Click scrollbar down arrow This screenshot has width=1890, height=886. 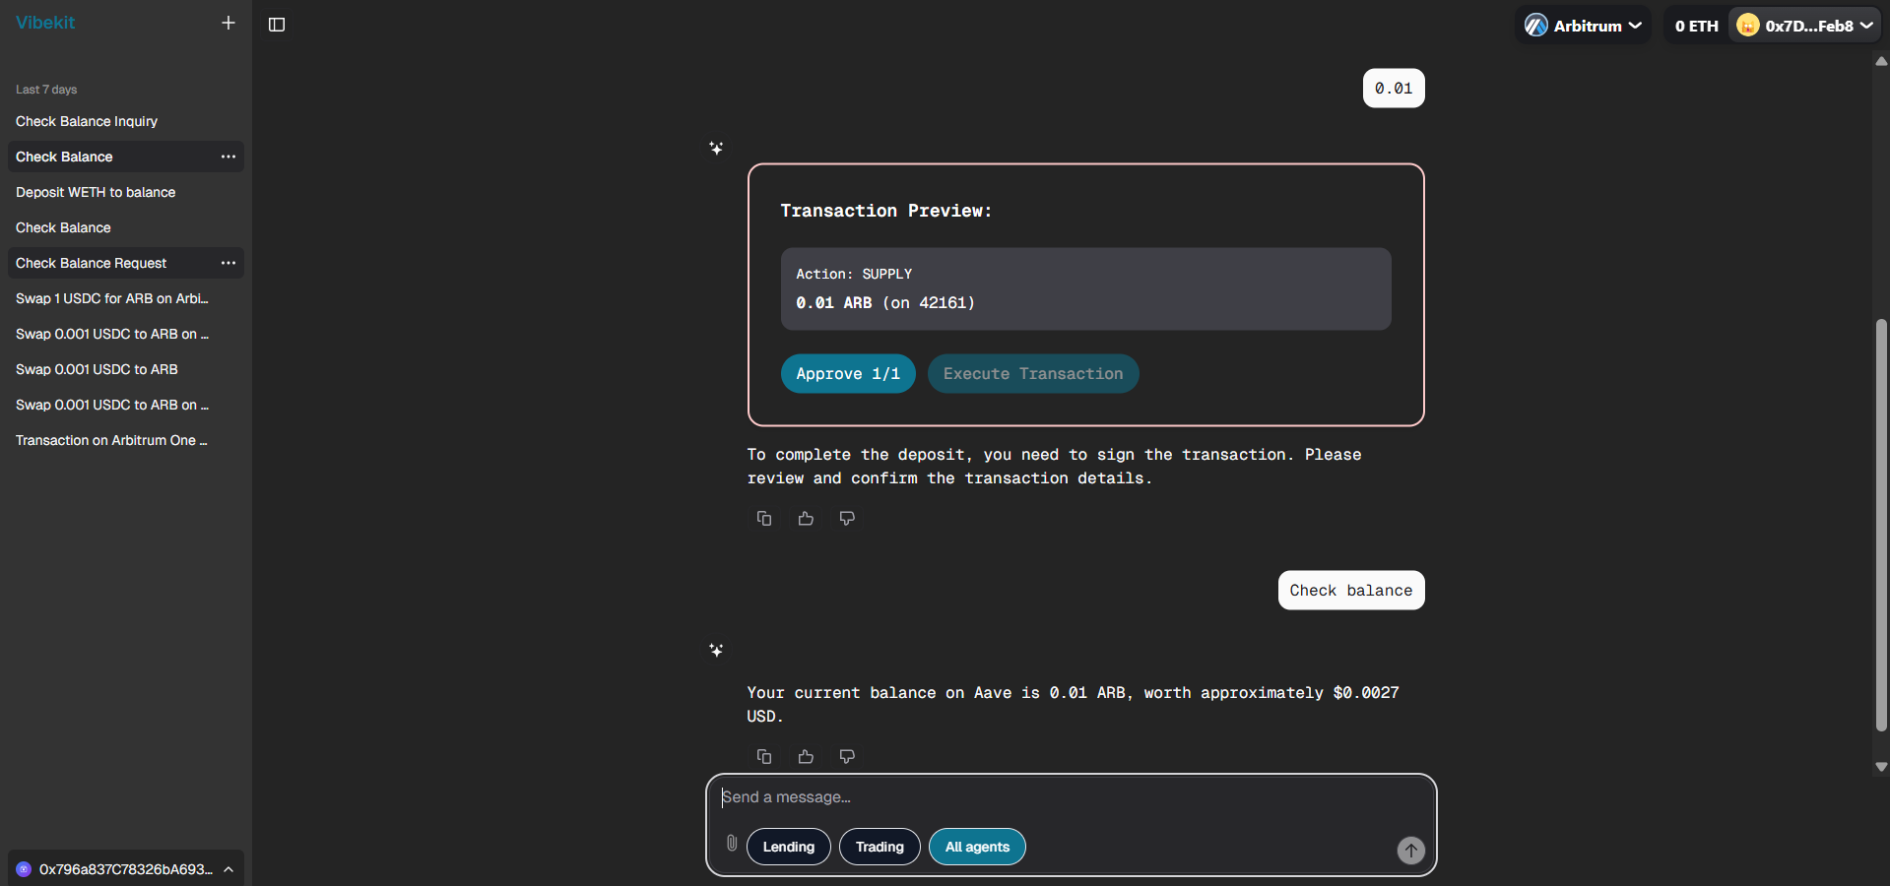(1881, 767)
